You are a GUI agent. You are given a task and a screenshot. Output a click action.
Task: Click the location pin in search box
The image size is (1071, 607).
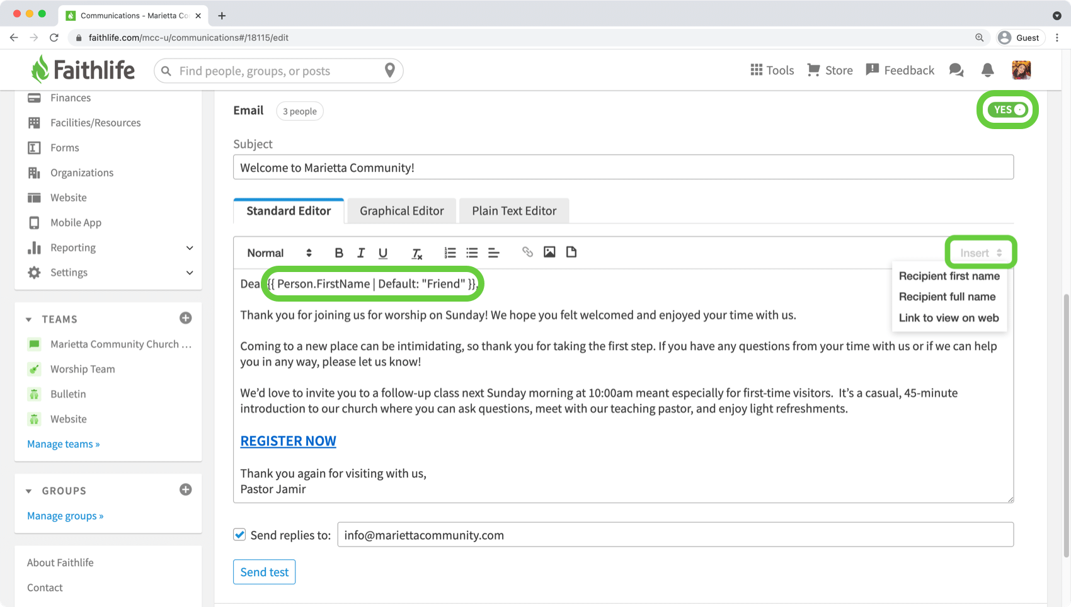coord(390,70)
